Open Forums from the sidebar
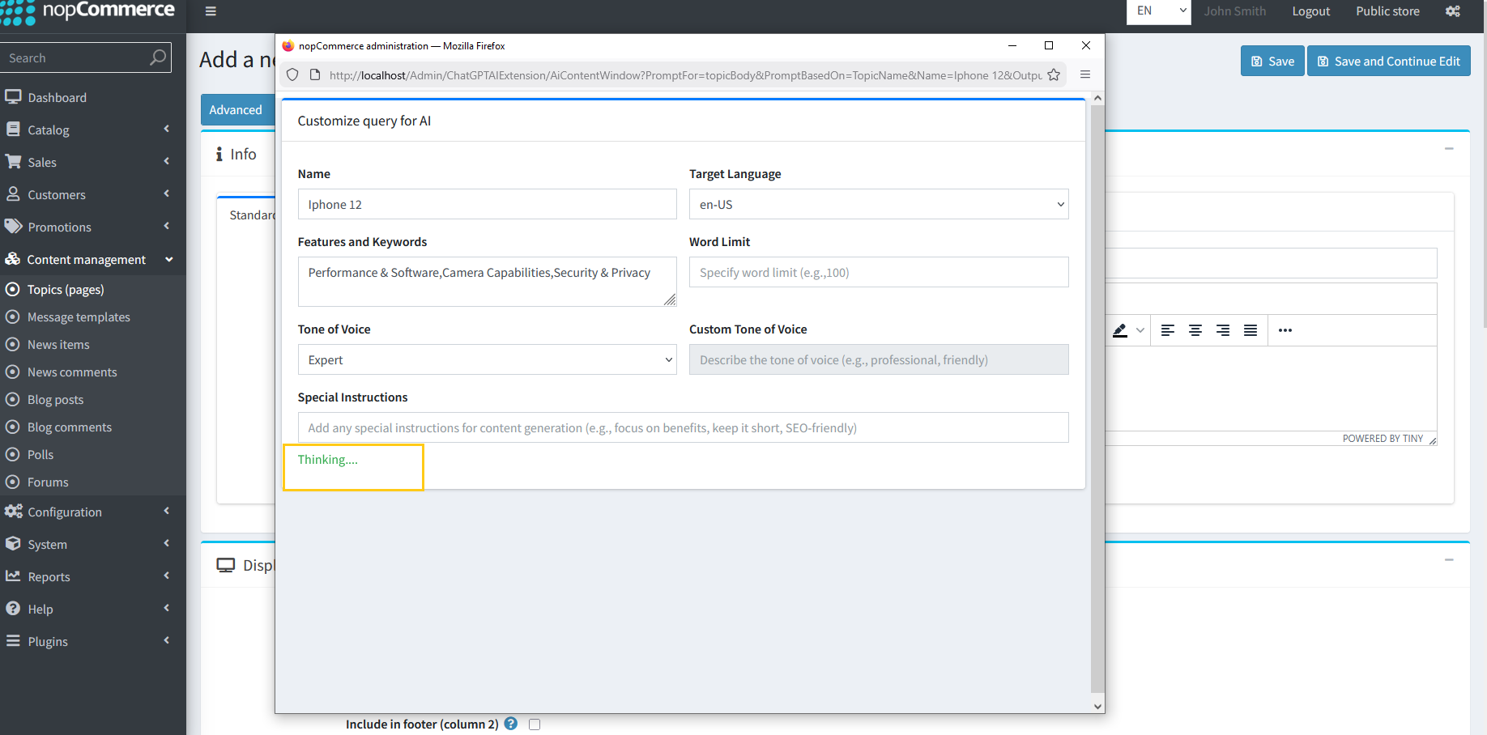 (x=49, y=482)
